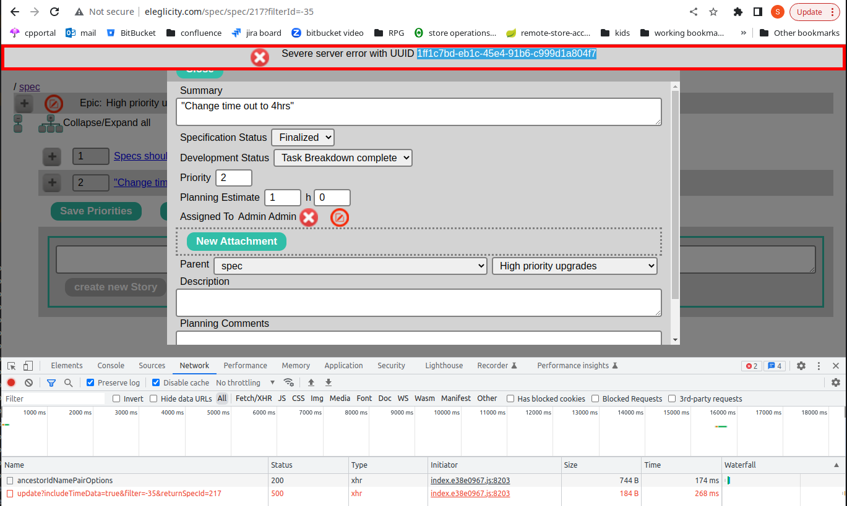847x506 pixels.
Task: Click the network filter funnel icon
Action: click(x=51, y=382)
